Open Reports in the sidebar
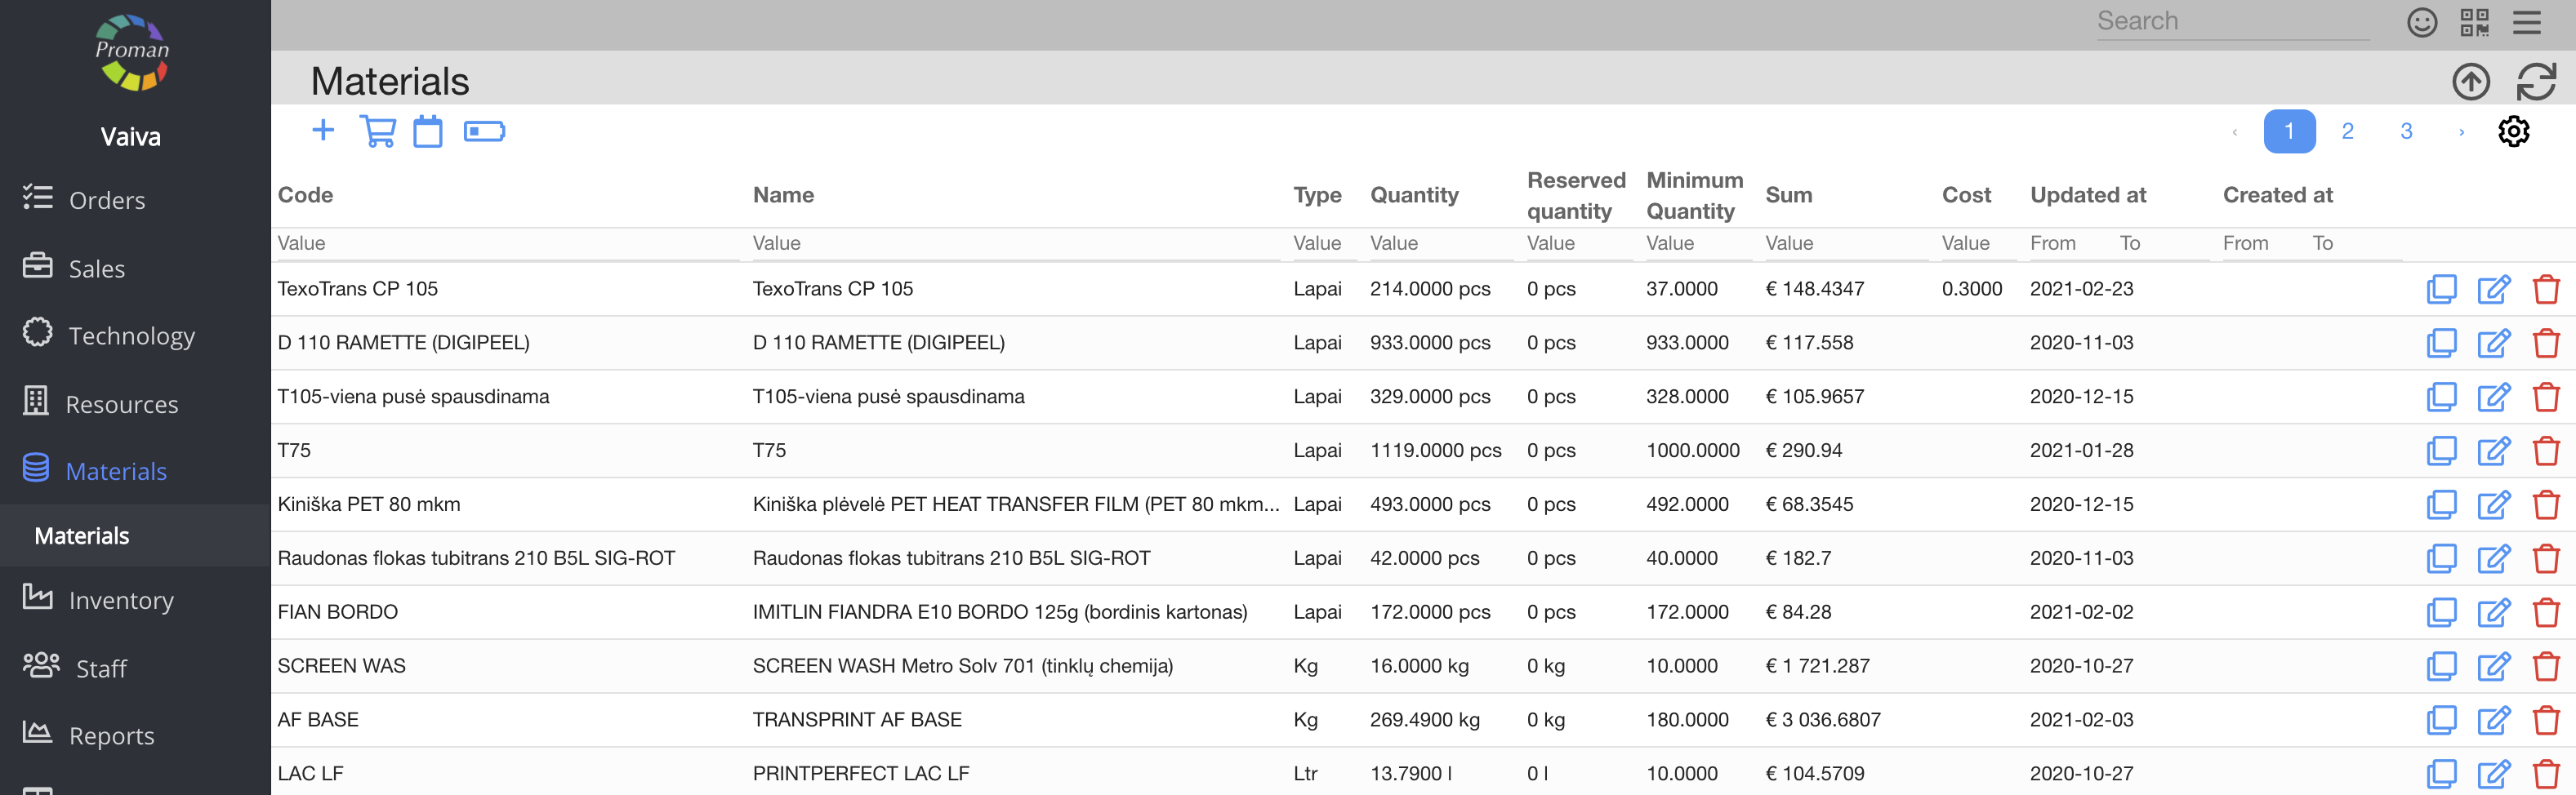The width and height of the screenshot is (2576, 795). [x=111, y=736]
